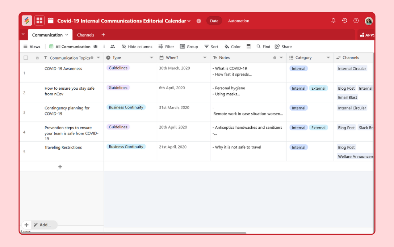Click the Channels column header

[x=353, y=58]
